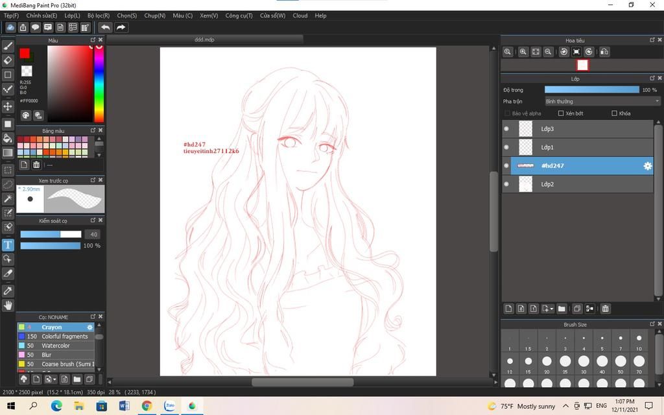Select the Colorful fragments brush
The width and height of the screenshot is (664, 415).
click(x=56, y=337)
